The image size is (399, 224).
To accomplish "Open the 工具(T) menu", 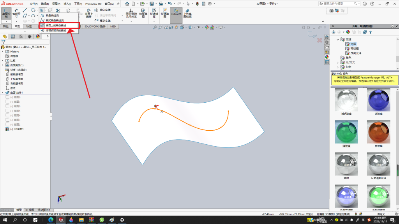I will point(78,4).
